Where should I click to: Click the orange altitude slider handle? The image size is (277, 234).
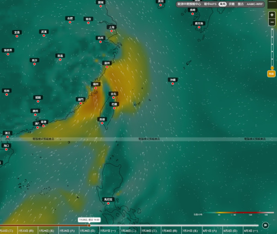[272, 68]
